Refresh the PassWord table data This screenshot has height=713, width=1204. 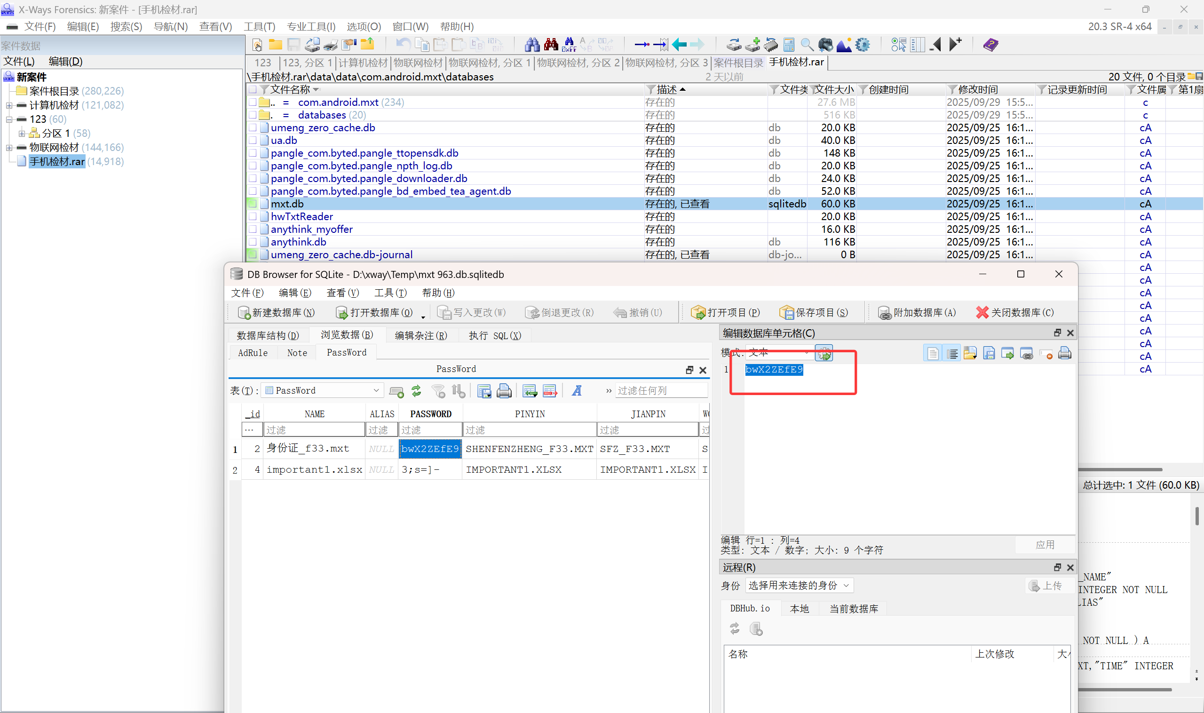tap(416, 391)
